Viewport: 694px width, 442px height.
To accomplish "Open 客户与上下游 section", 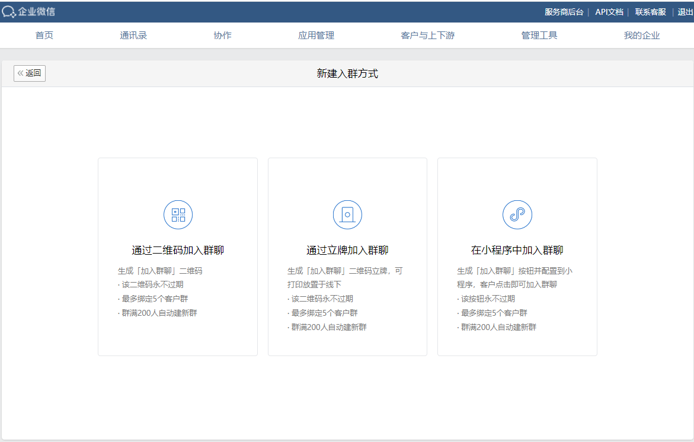I will point(427,36).
